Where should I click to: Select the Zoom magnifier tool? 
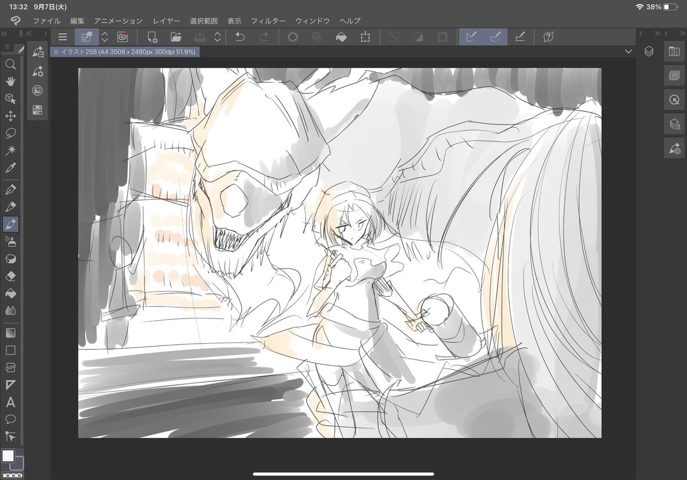(10, 64)
